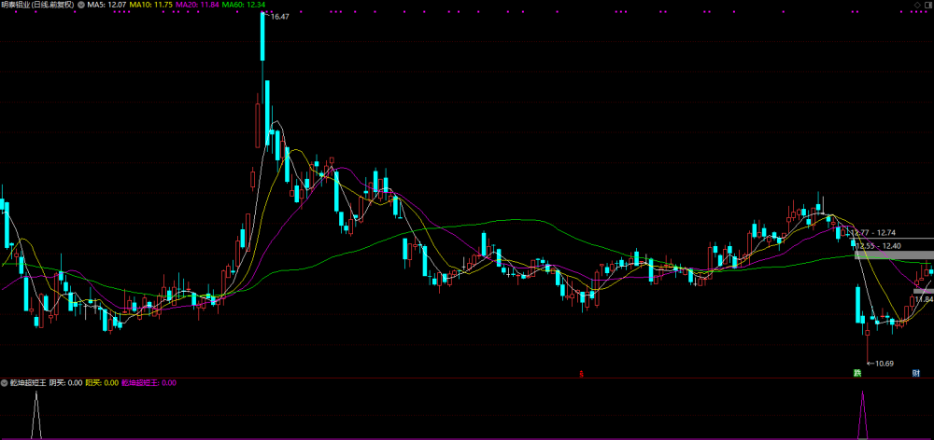Click the yellow 阳买 value label
Image resolution: width=934 pixels, height=440 pixels.
pos(102,383)
